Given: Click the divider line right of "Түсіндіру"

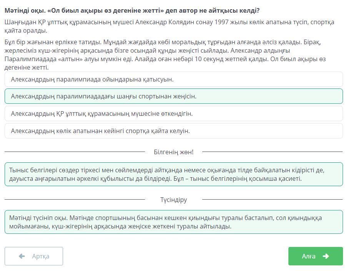Looking at the screenshot, I should click(272, 199).
